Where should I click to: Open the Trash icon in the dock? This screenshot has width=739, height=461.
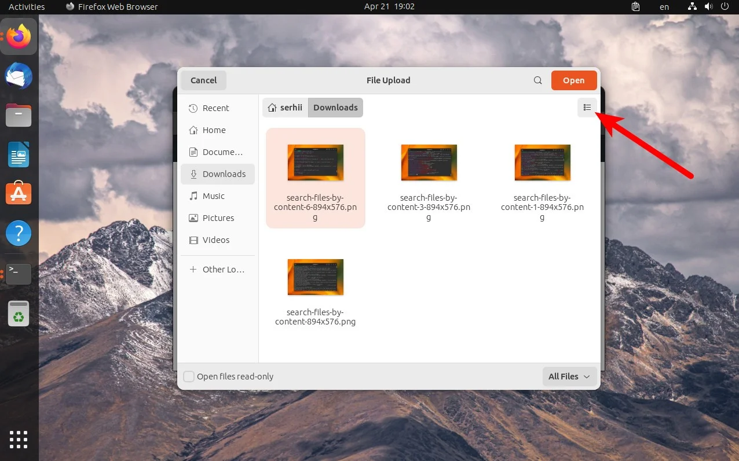(19, 314)
